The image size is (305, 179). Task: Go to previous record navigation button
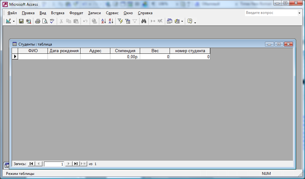pos(39,164)
